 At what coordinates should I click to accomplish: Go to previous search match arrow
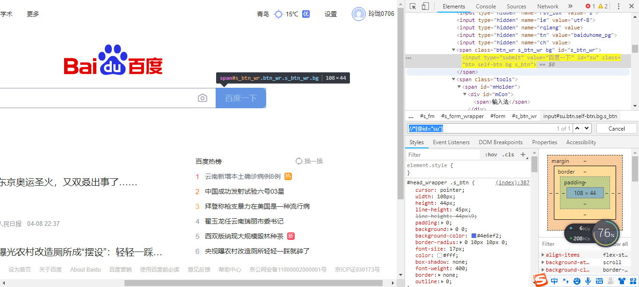(x=578, y=128)
